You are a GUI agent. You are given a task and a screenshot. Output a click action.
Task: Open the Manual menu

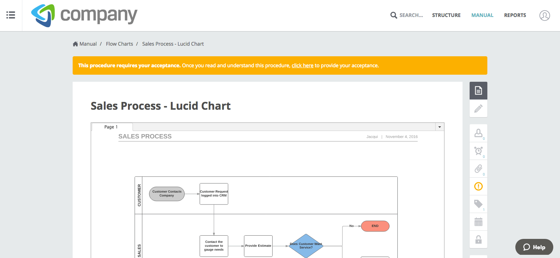click(482, 15)
